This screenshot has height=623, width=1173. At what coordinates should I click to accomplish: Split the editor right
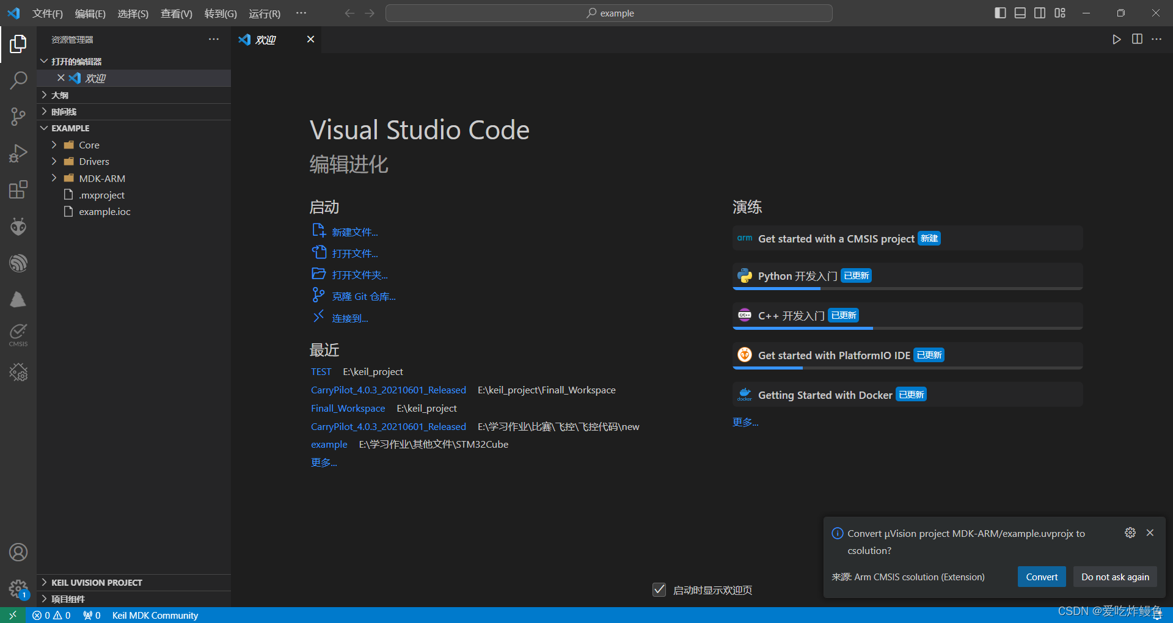point(1137,39)
